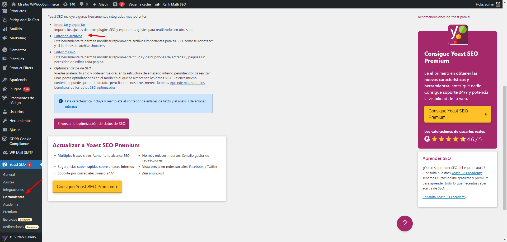Click the Apariencia paintbrush icon
Viewport: 507px width, 242px height.
click(5, 80)
